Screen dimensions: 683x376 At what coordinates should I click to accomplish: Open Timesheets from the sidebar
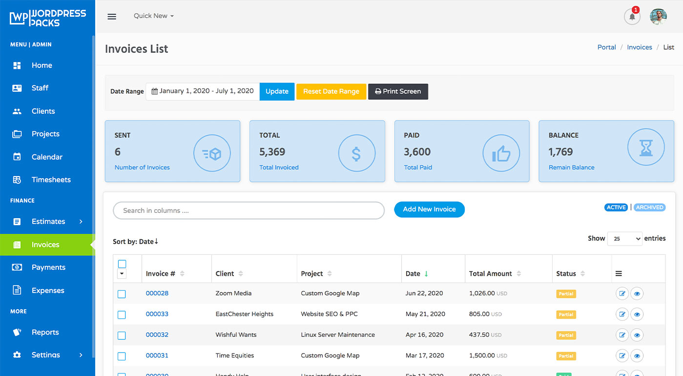[x=50, y=179]
